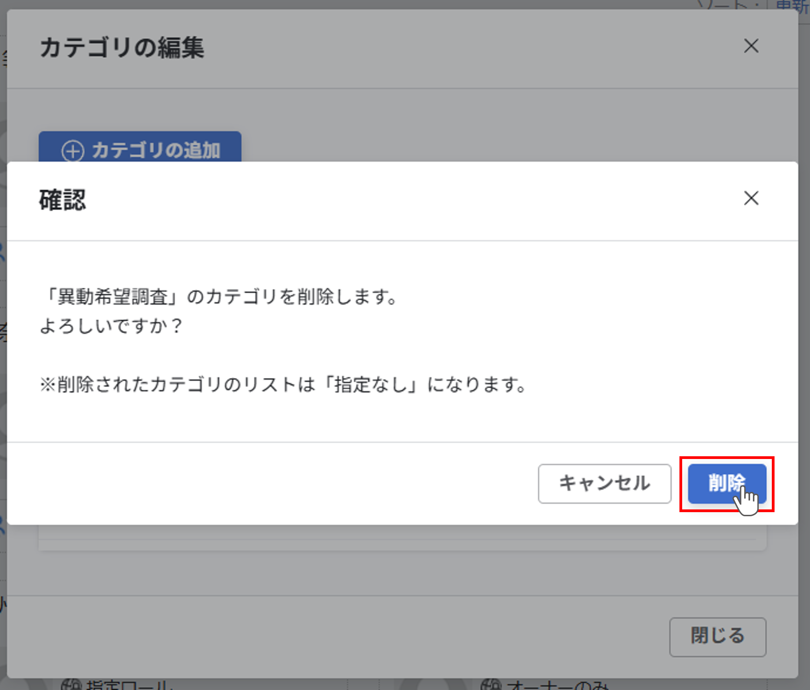Click the ※削除されたカテゴリ note text

coord(283,384)
